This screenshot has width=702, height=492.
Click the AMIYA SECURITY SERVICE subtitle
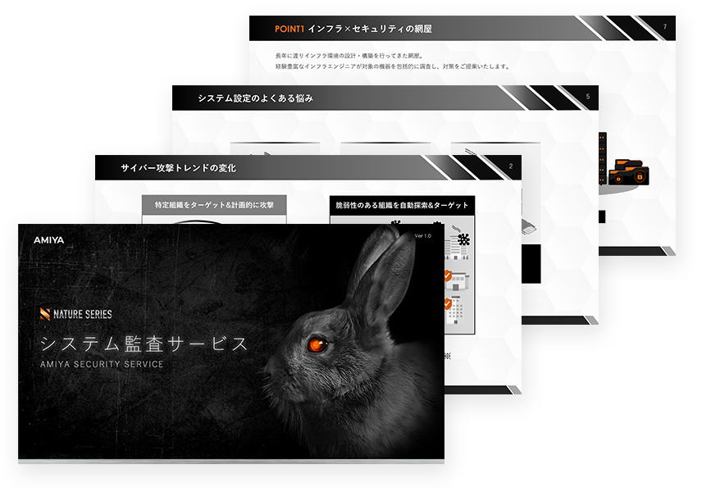[x=102, y=364]
